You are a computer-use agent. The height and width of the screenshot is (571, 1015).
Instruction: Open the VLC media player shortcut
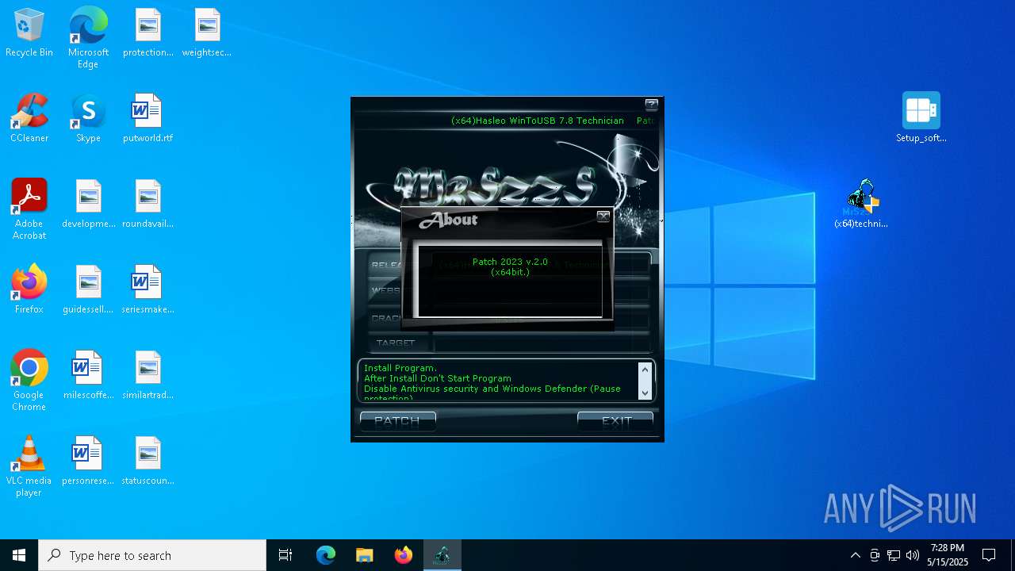pos(29,466)
